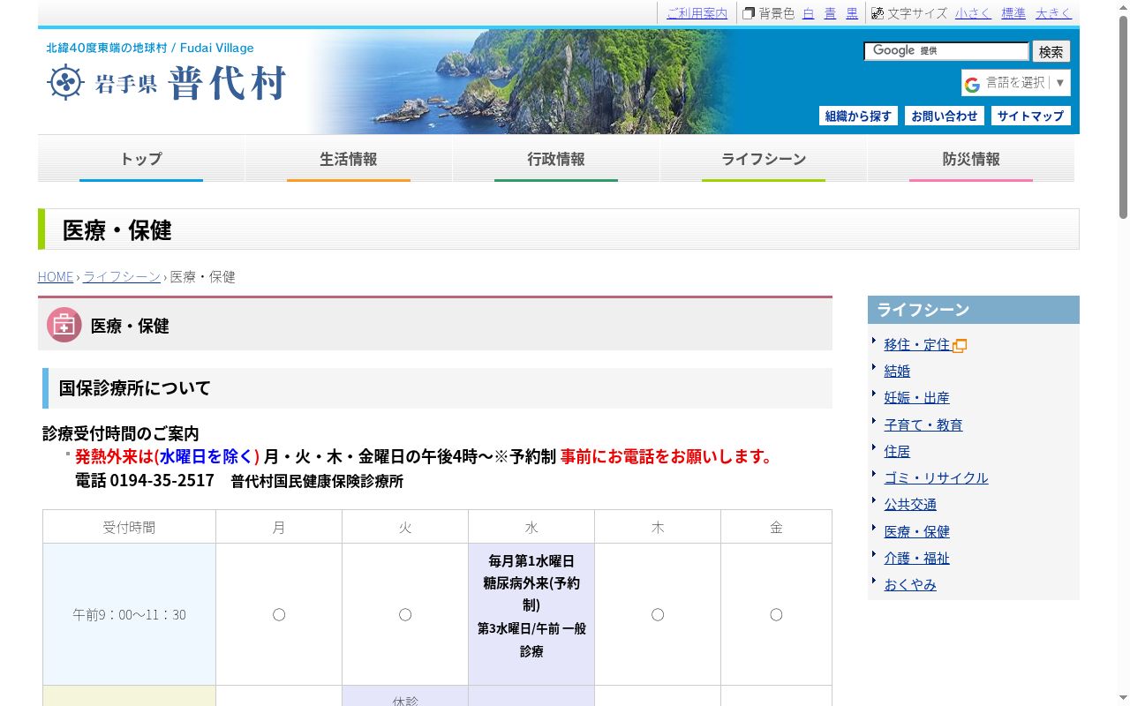Increase text size with 大きく link

click(x=1053, y=13)
